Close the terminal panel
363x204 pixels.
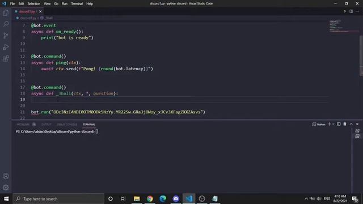[357, 124]
